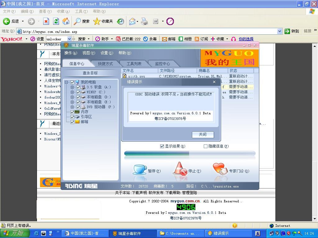Click the IE Back arrow icon
This screenshot has width=318, height=238.
click(6, 21)
